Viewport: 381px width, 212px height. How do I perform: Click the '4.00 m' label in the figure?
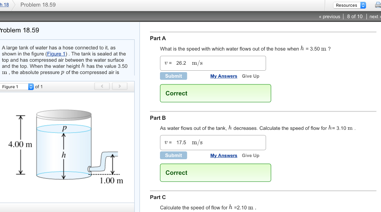pos(20,144)
